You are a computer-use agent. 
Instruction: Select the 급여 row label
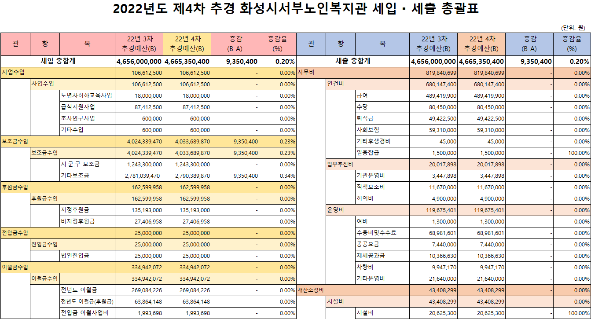point(362,95)
